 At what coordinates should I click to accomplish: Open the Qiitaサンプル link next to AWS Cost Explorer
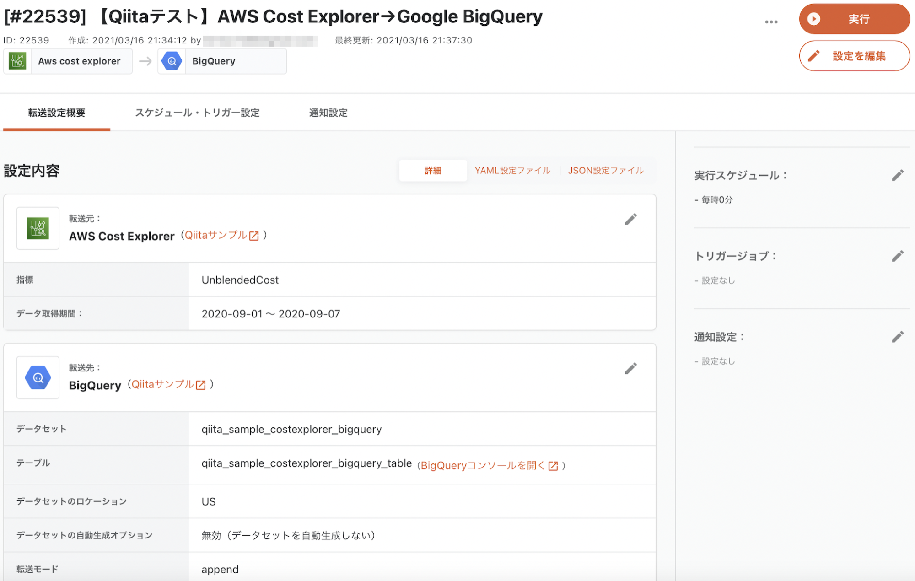221,235
